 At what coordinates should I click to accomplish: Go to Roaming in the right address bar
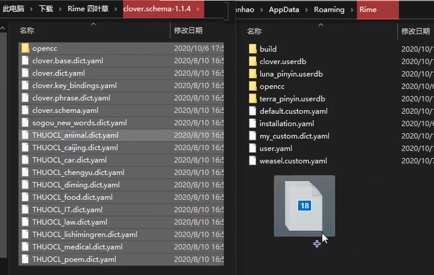(329, 10)
